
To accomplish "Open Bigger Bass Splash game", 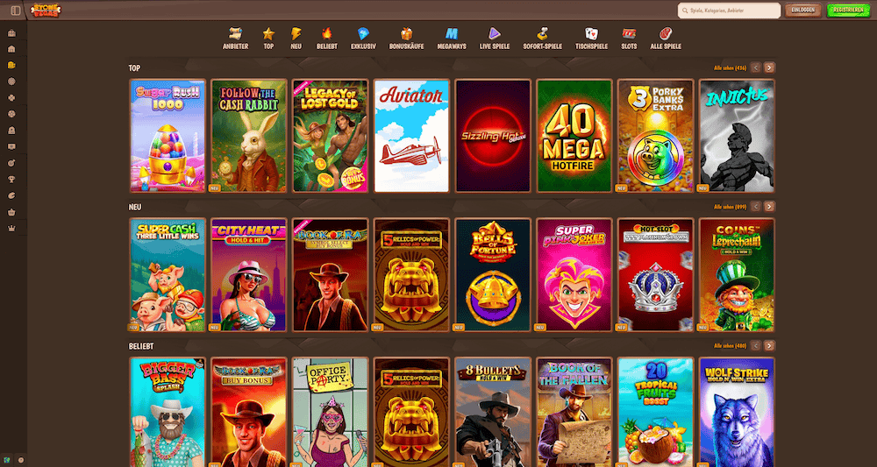I will pos(168,413).
